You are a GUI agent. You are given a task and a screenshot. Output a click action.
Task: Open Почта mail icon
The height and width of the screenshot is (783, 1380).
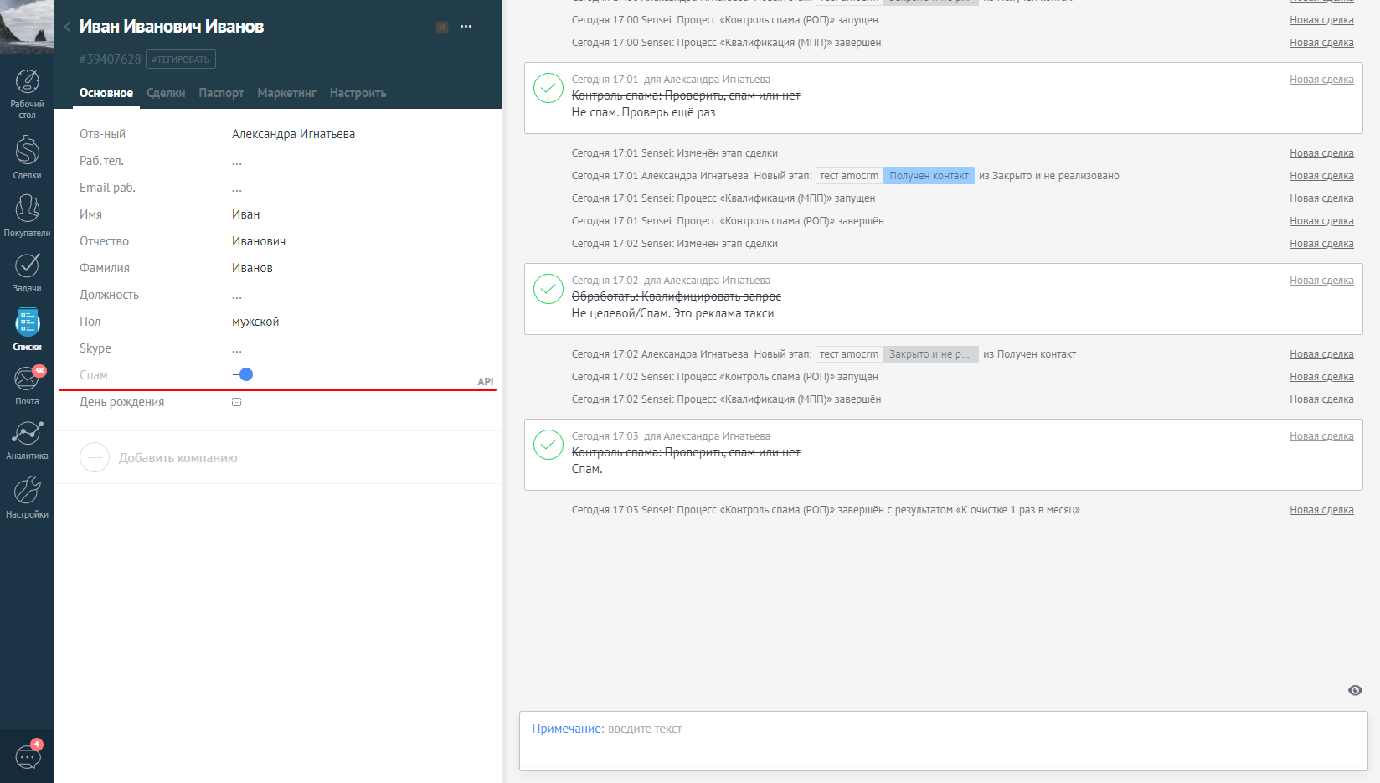[x=27, y=385]
